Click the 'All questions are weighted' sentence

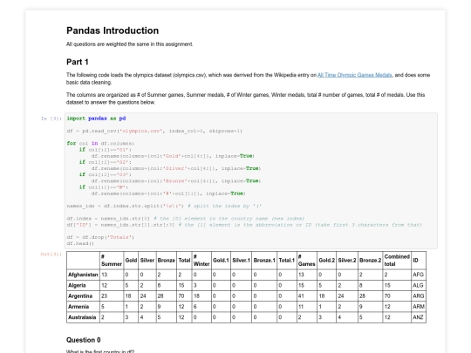coord(129,44)
